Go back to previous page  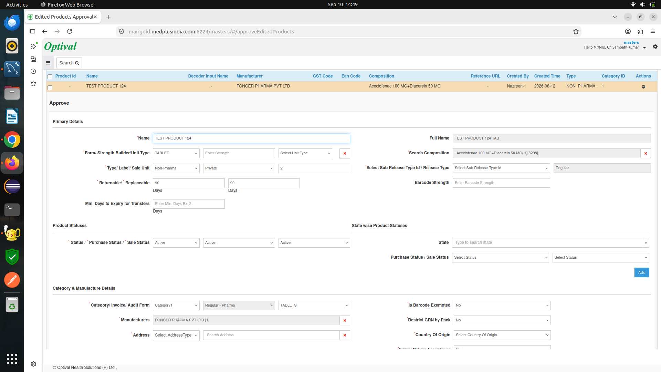tap(45, 31)
